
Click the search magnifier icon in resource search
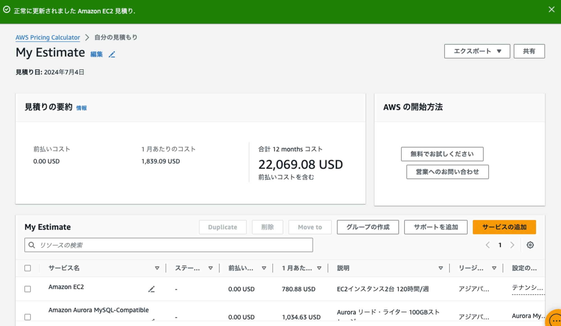click(x=32, y=245)
